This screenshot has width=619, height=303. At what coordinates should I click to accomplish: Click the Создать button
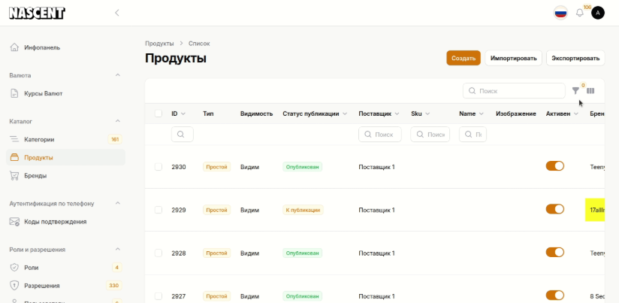[x=463, y=58]
